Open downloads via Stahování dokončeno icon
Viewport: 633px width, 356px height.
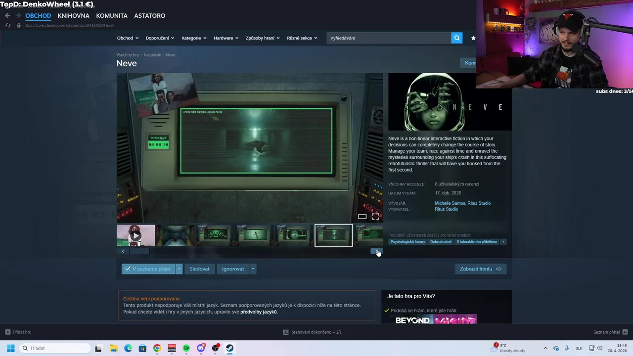tap(285, 332)
